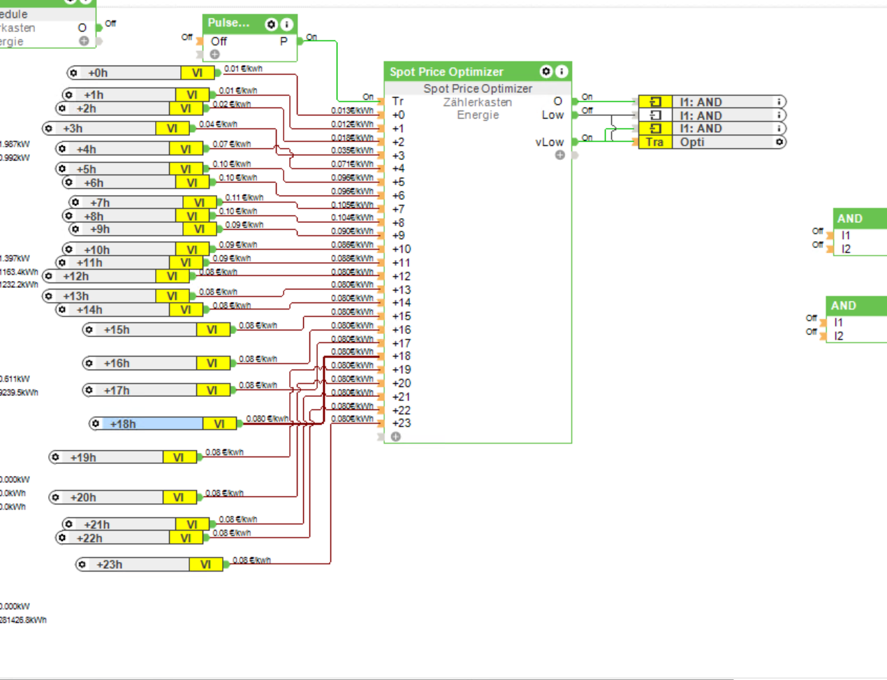Open the Pulse block gear settings

coord(272,24)
